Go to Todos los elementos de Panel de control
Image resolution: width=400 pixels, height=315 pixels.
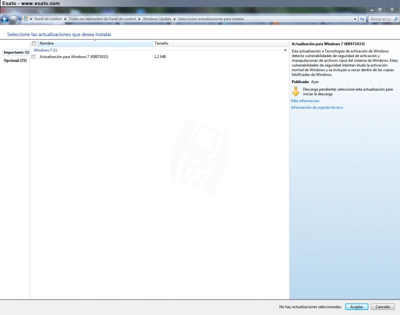pyautogui.click(x=102, y=19)
